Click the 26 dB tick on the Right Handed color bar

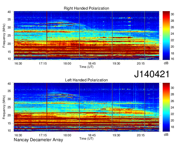pos(172,27)
